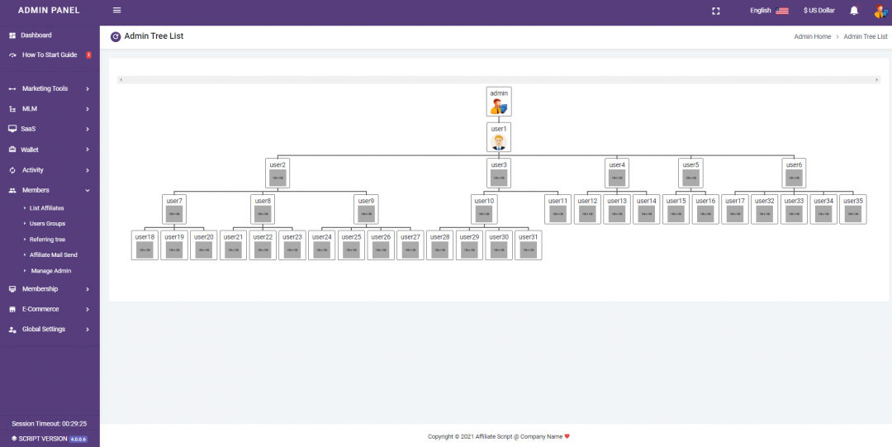This screenshot has width=892, height=447.
Task: Click the Activity refresh icon
Action: tap(12, 170)
